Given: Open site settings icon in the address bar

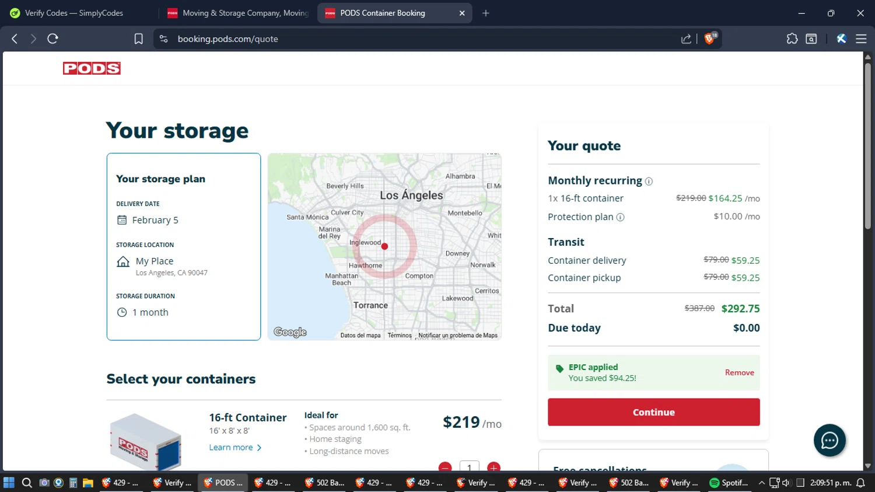Looking at the screenshot, I should click(x=164, y=39).
